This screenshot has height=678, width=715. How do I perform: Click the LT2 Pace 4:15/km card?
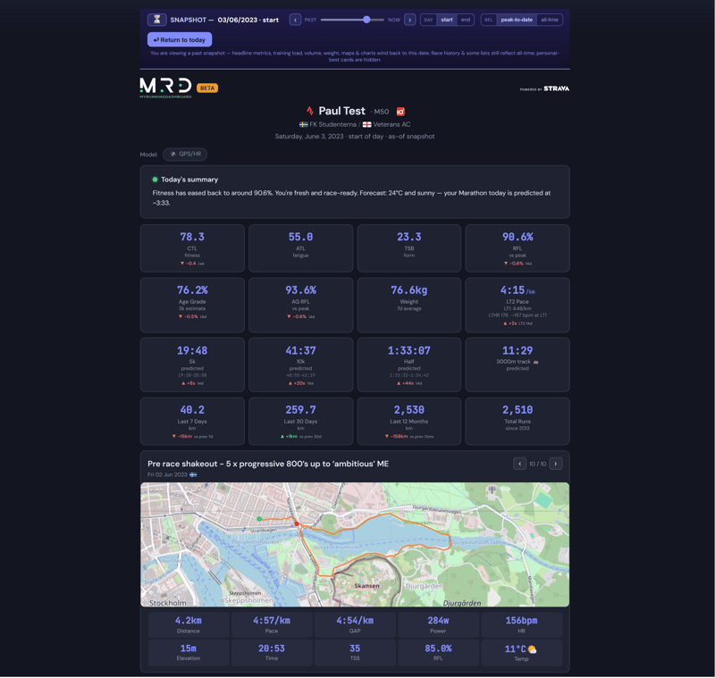click(x=517, y=305)
